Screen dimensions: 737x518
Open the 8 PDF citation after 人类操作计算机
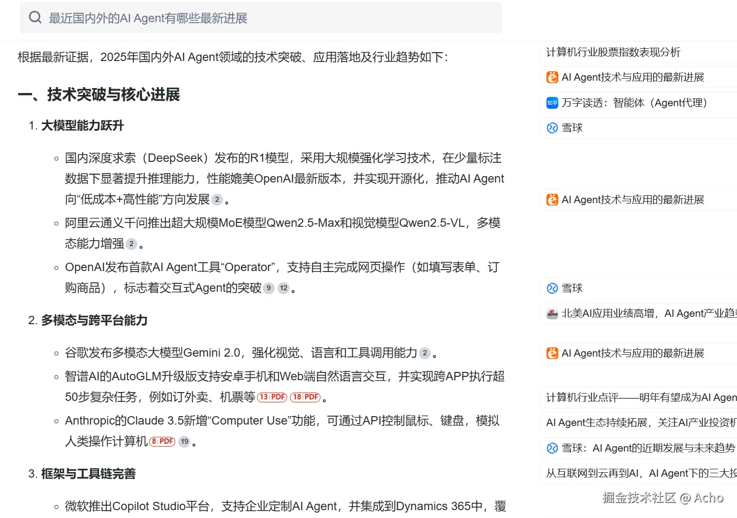(162, 441)
